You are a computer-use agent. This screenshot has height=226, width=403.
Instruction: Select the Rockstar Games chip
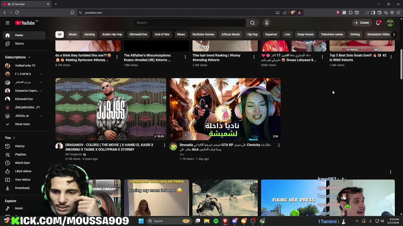[203, 34]
